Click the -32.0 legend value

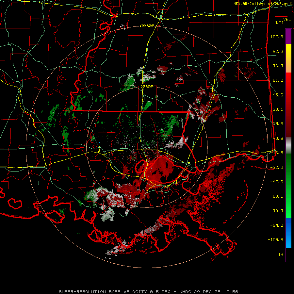pyautogui.click(x=277, y=168)
